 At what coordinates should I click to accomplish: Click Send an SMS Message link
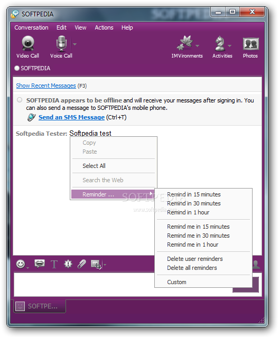[71, 117]
